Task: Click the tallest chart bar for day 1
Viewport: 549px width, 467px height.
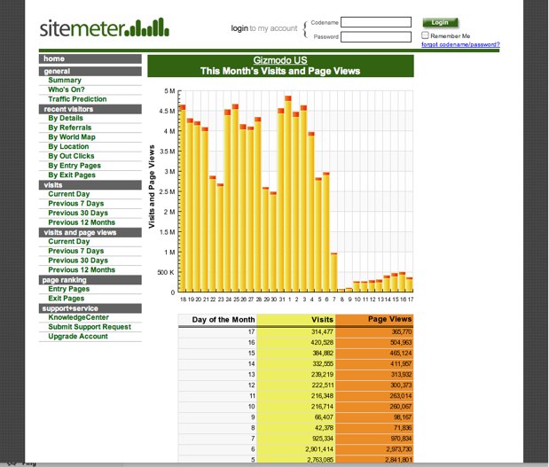Action: pos(288,194)
